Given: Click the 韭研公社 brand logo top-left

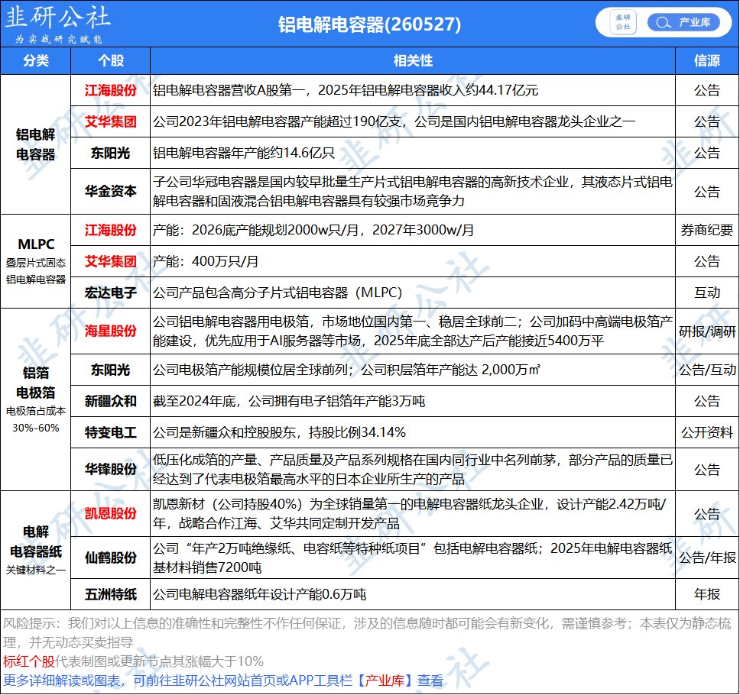Looking at the screenshot, I should click(x=57, y=17).
